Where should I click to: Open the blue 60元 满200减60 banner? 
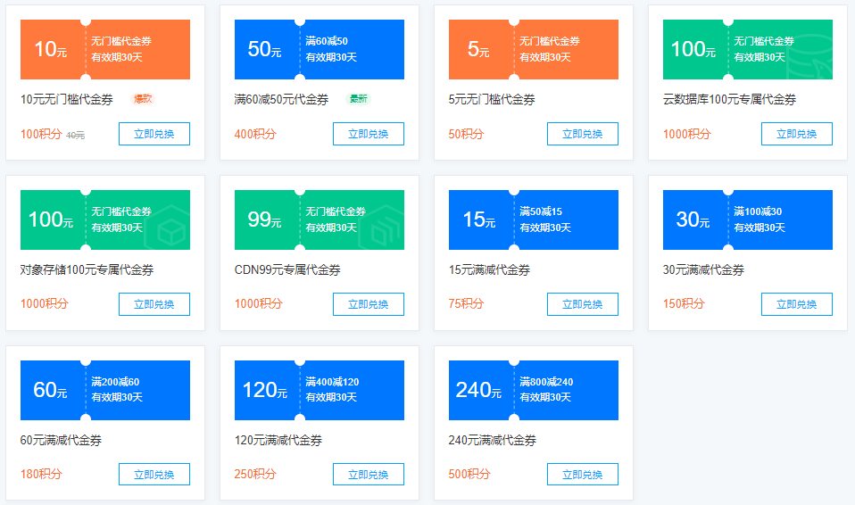(105, 390)
